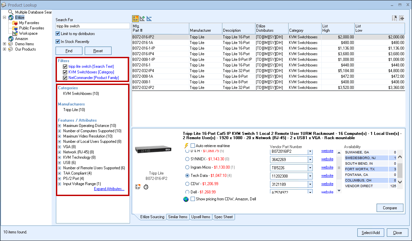Expand the KVM Technology attribute
The image size is (412, 241).
60,157
